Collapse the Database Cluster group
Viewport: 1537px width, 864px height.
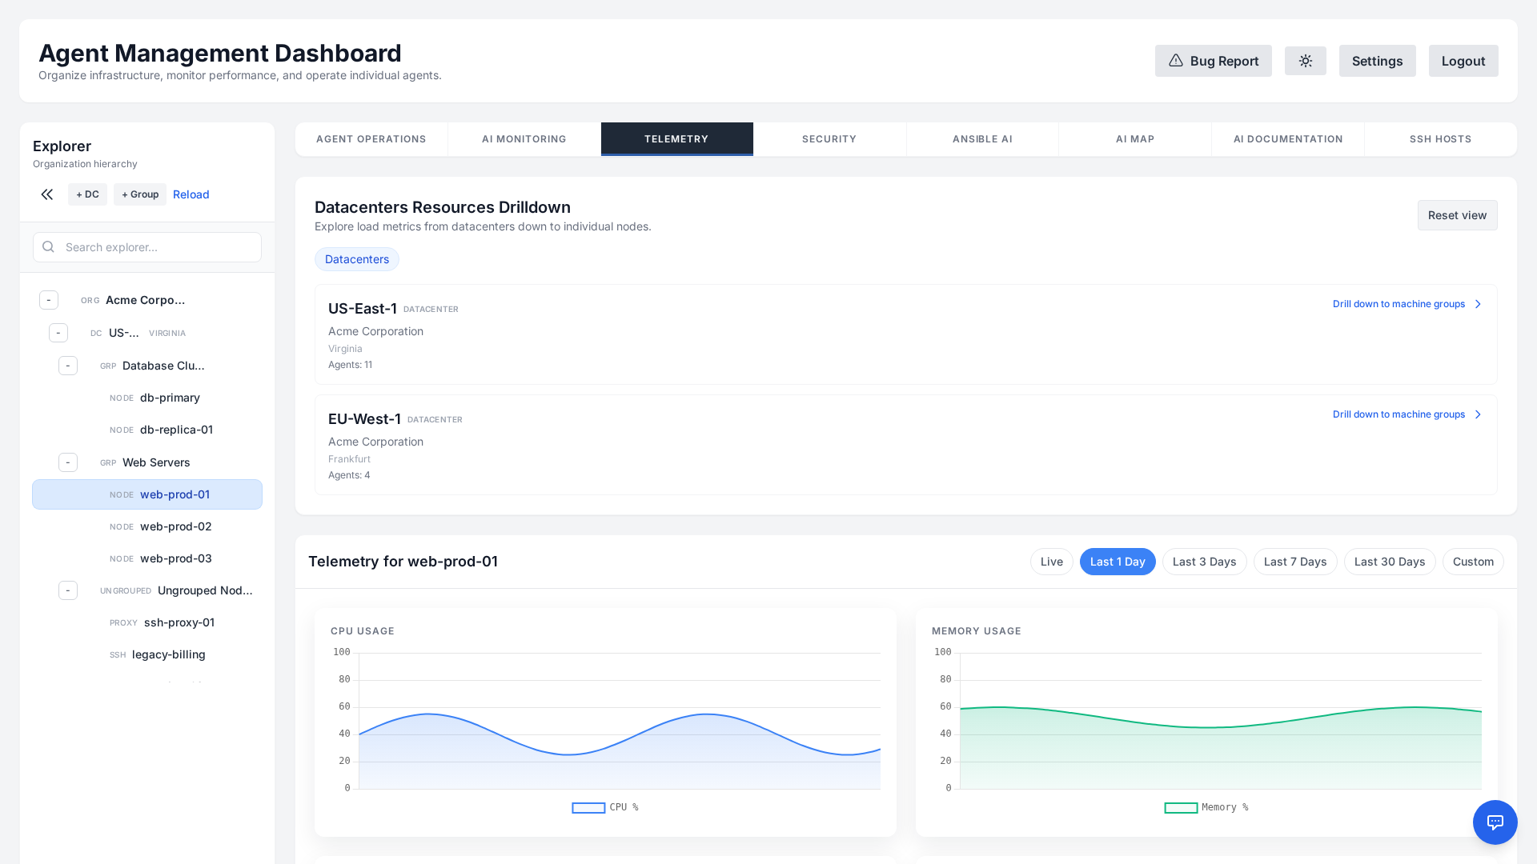(68, 366)
